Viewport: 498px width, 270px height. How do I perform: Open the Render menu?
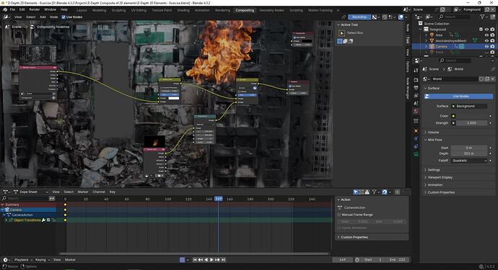click(x=35, y=9)
